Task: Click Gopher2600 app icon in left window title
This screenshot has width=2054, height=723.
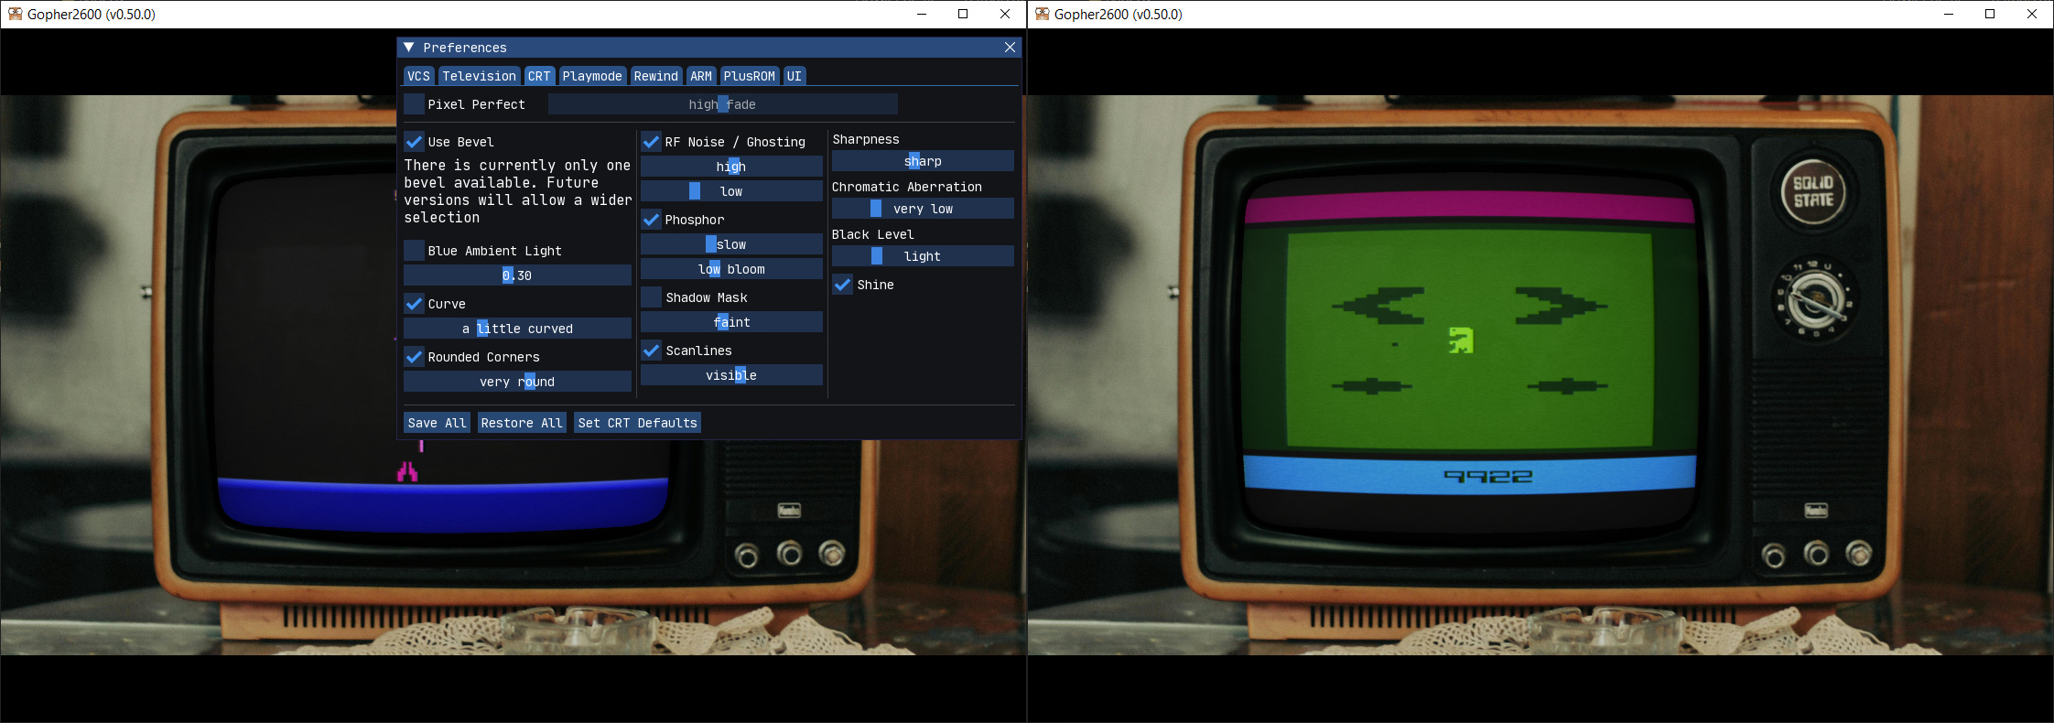Action: (x=16, y=14)
